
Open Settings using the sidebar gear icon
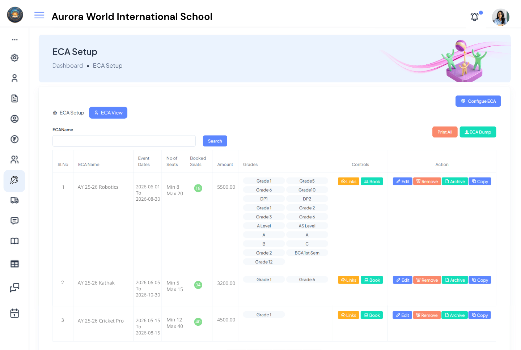[14, 57]
